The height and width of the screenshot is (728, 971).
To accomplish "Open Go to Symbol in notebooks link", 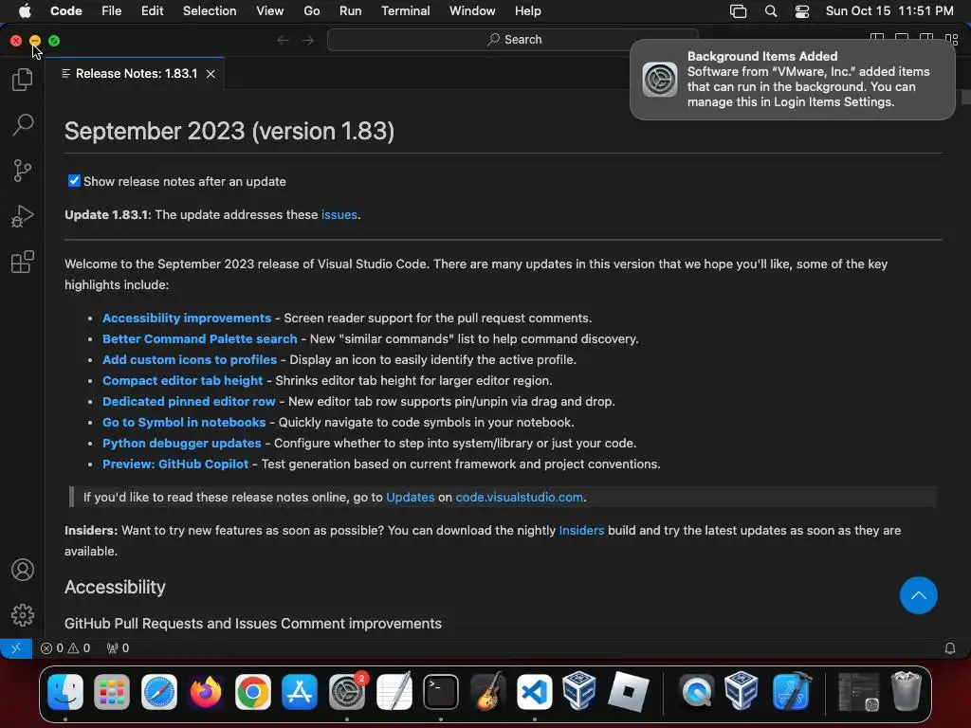I will (x=184, y=422).
